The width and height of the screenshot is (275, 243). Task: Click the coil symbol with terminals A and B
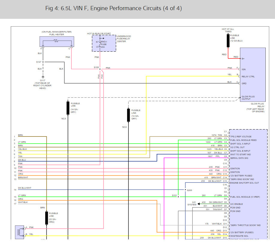pyautogui.click(x=19, y=232)
